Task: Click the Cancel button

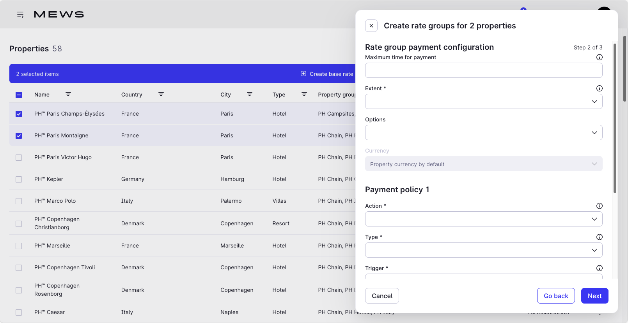Action: [382, 296]
